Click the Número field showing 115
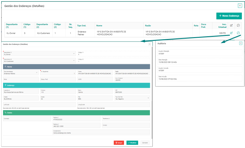The image size is (245, 148). pyautogui.click(x=58, y=91)
